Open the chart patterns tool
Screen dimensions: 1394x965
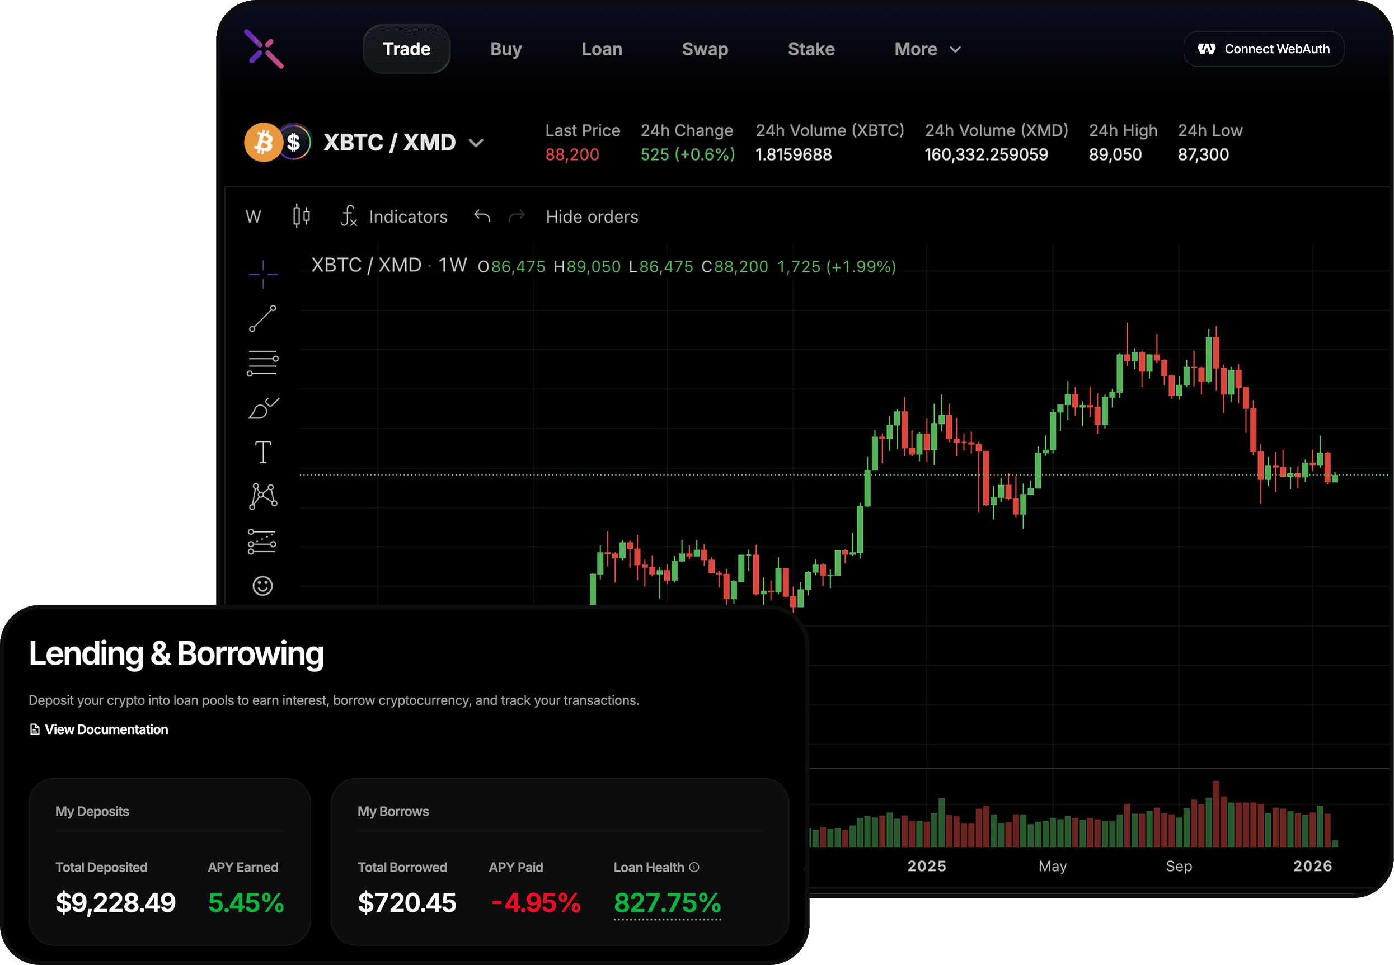(263, 496)
